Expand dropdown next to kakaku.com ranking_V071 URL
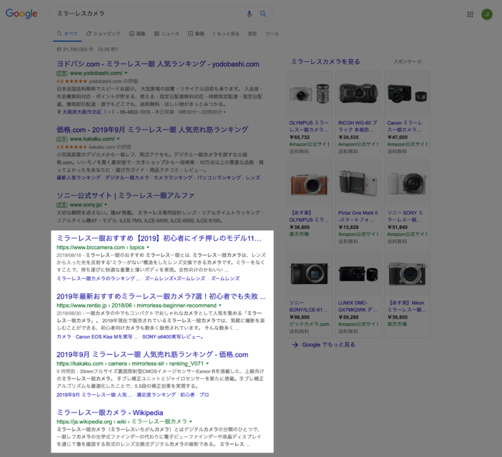The width and height of the screenshot is (502, 457). (207, 364)
